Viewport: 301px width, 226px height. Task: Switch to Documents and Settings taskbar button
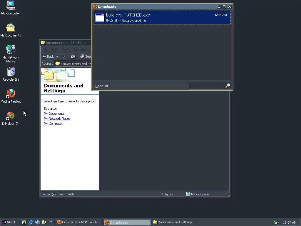click(x=175, y=222)
